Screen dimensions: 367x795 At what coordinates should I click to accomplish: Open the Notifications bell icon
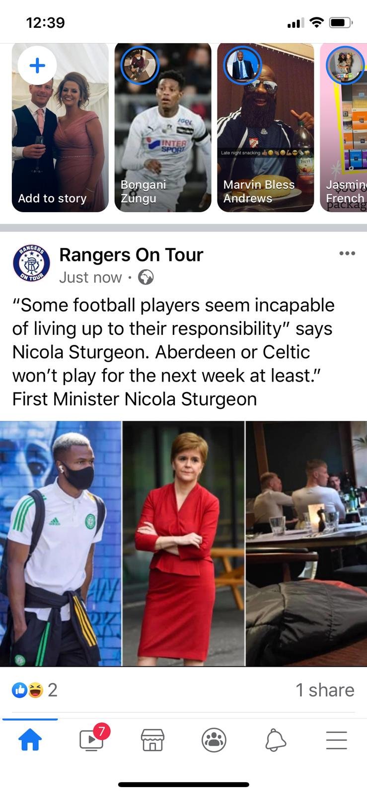(x=275, y=740)
